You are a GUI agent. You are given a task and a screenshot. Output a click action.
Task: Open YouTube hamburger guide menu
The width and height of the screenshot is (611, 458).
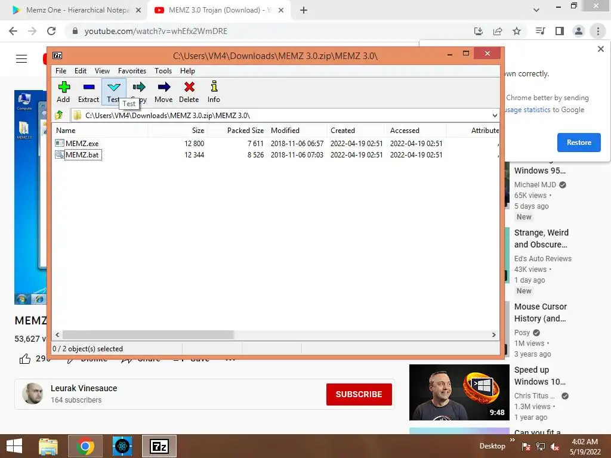click(21, 59)
